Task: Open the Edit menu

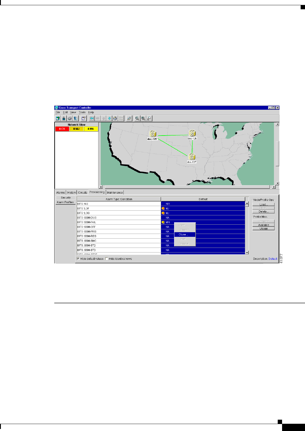Action: (x=65, y=112)
